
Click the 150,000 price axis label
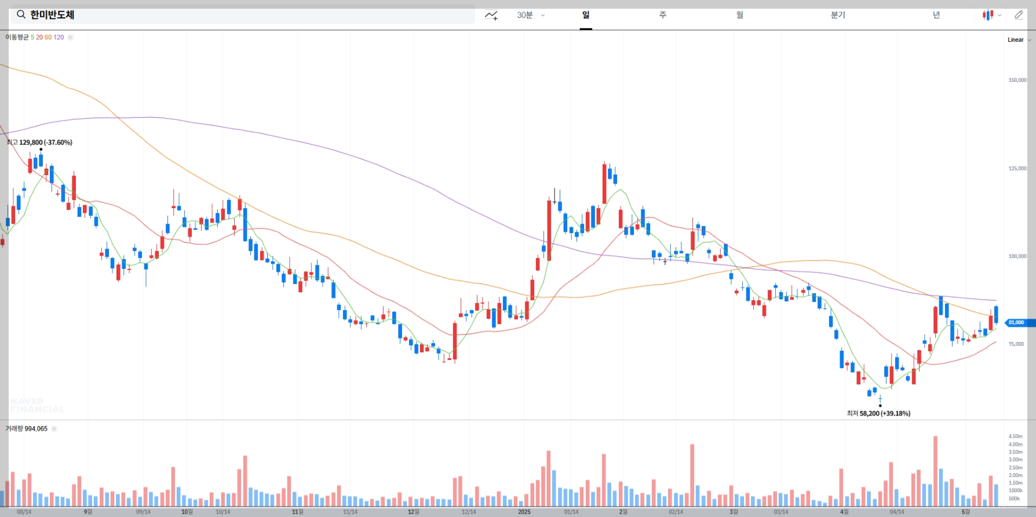pyautogui.click(x=1017, y=80)
